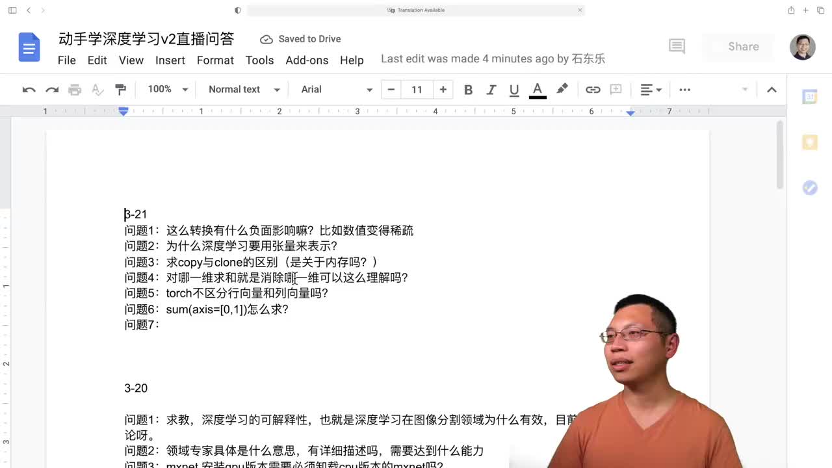Toggle bold formatting
Image resolution: width=832 pixels, height=468 pixels.
pyautogui.click(x=468, y=90)
